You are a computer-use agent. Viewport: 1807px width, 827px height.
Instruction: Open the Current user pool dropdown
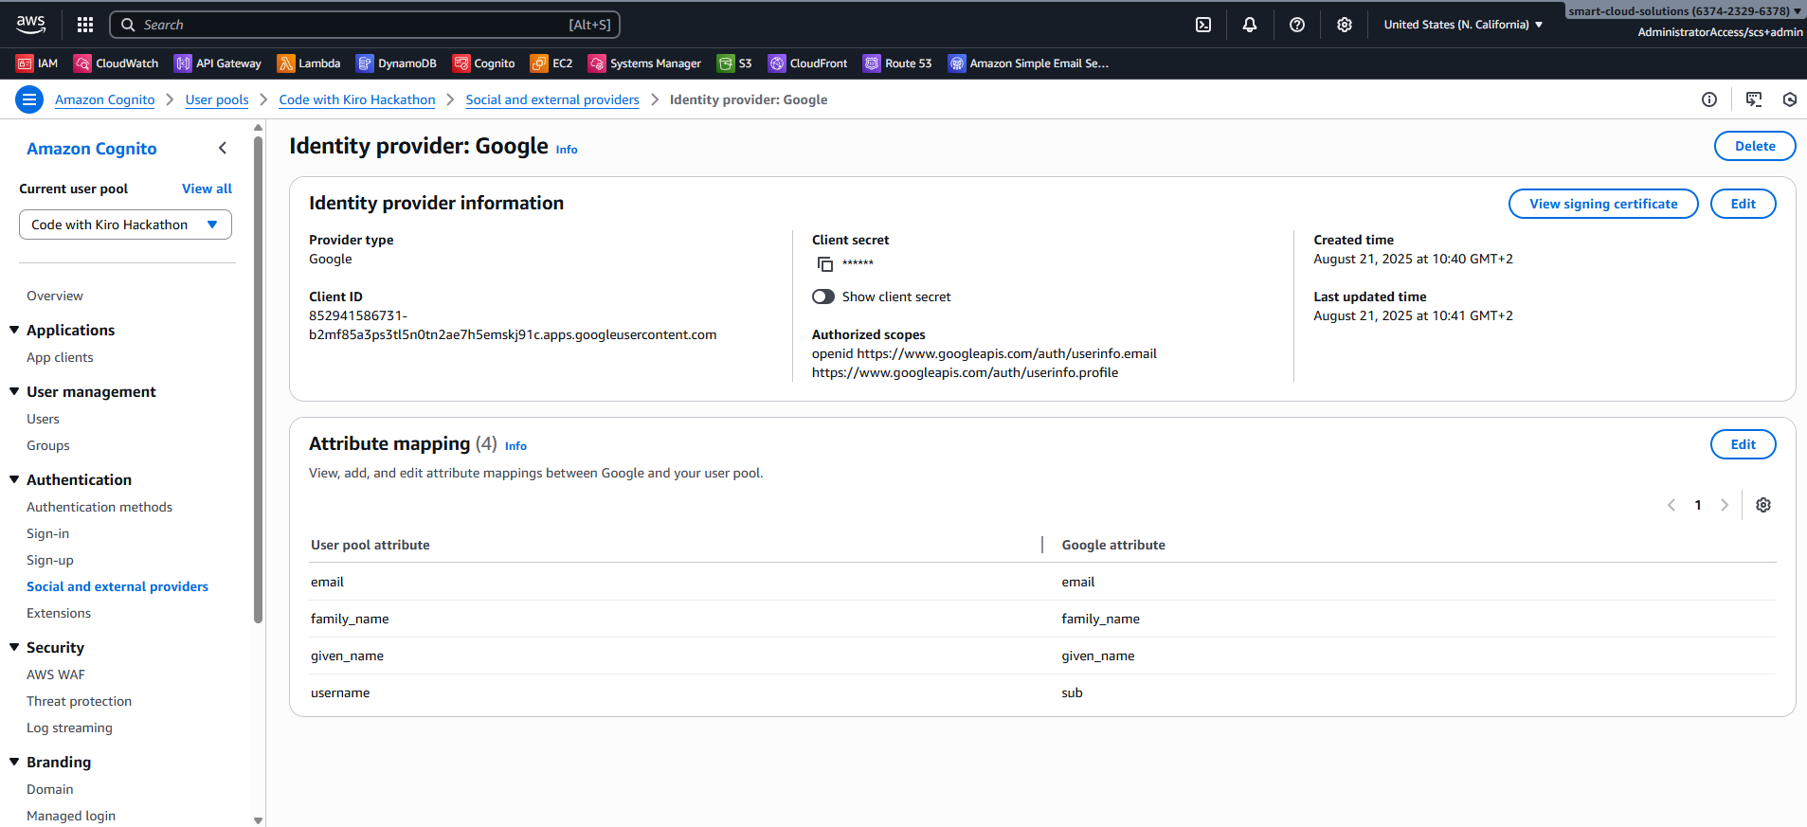click(x=125, y=225)
